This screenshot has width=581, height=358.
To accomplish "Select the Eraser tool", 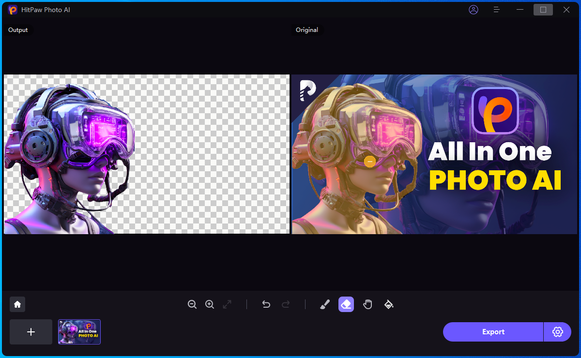I will coord(346,304).
